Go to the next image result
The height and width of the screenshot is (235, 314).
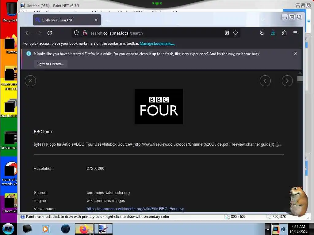(x=287, y=81)
